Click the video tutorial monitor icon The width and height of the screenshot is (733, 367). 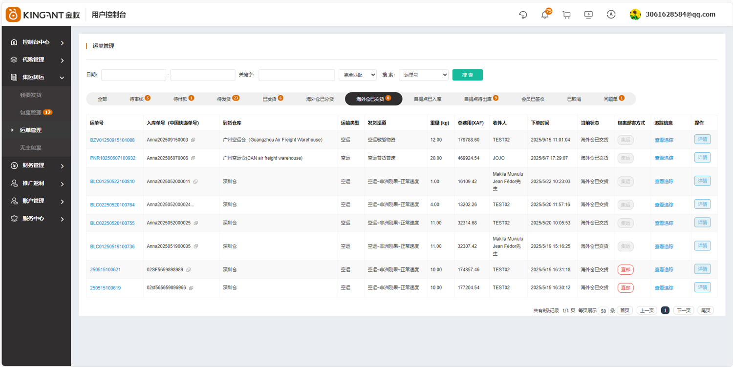(588, 15)
